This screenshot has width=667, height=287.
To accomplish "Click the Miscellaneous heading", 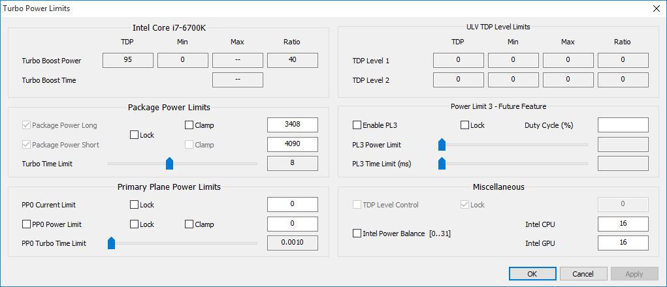I will pos(498,187).
